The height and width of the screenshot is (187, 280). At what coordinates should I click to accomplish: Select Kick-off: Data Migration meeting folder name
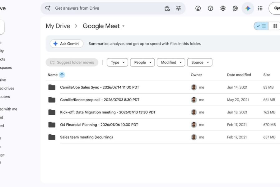pyautogui.click(x=108, y=112)
